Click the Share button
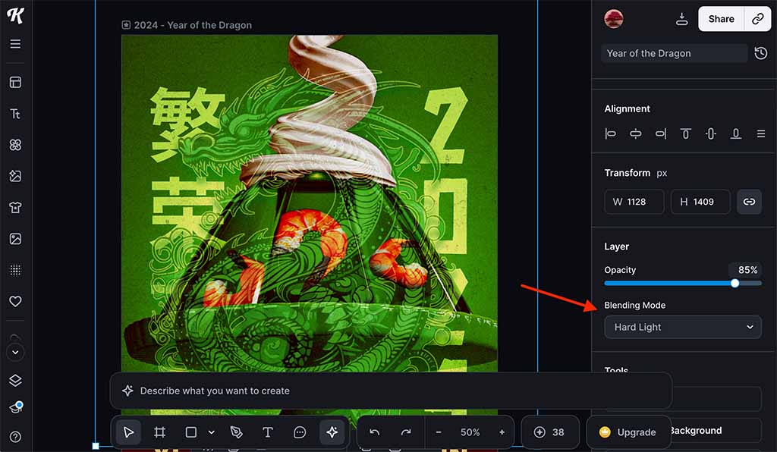The width and height of the screenshot is (777, 452). click(720, 19)
